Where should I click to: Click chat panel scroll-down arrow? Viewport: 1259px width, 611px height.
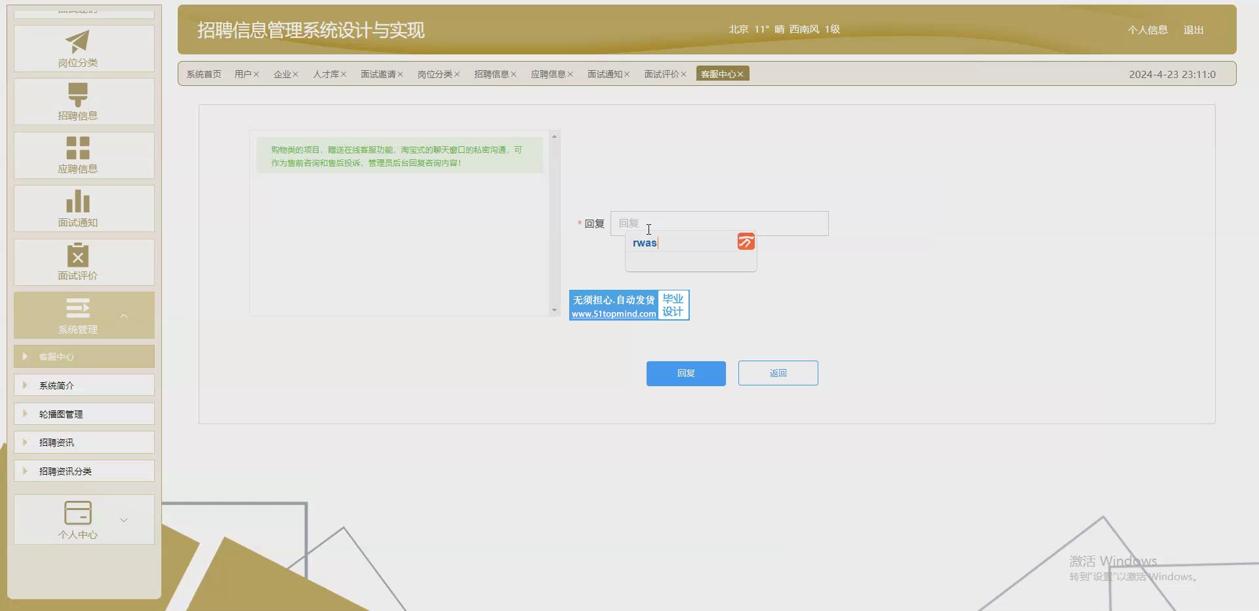click(x=555, y=310)
